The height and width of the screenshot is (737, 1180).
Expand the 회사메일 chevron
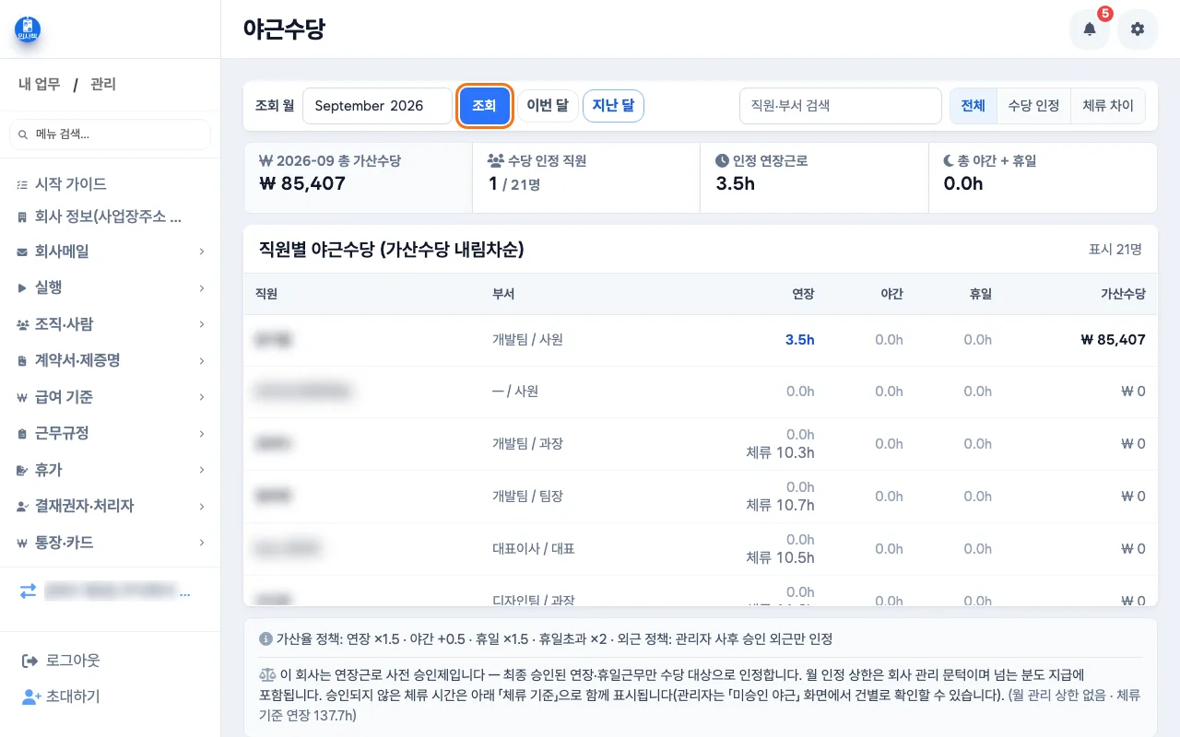pos(201,252)
